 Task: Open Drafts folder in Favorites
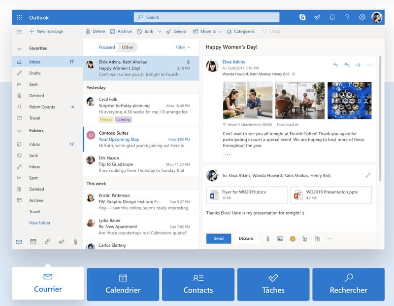47,73
